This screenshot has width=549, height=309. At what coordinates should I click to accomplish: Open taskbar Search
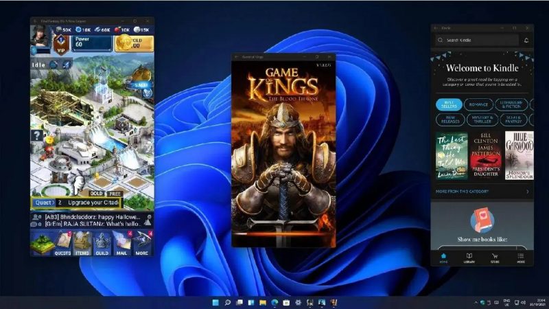point(228,302)
